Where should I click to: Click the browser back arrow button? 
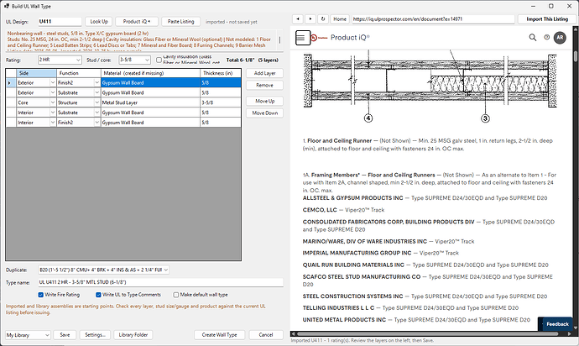tap(298, 18)
